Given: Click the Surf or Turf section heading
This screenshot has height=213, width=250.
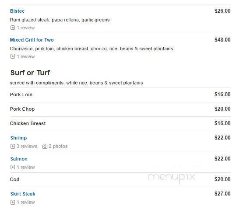Looking at the screenshot, I should [x=30, y=73].
